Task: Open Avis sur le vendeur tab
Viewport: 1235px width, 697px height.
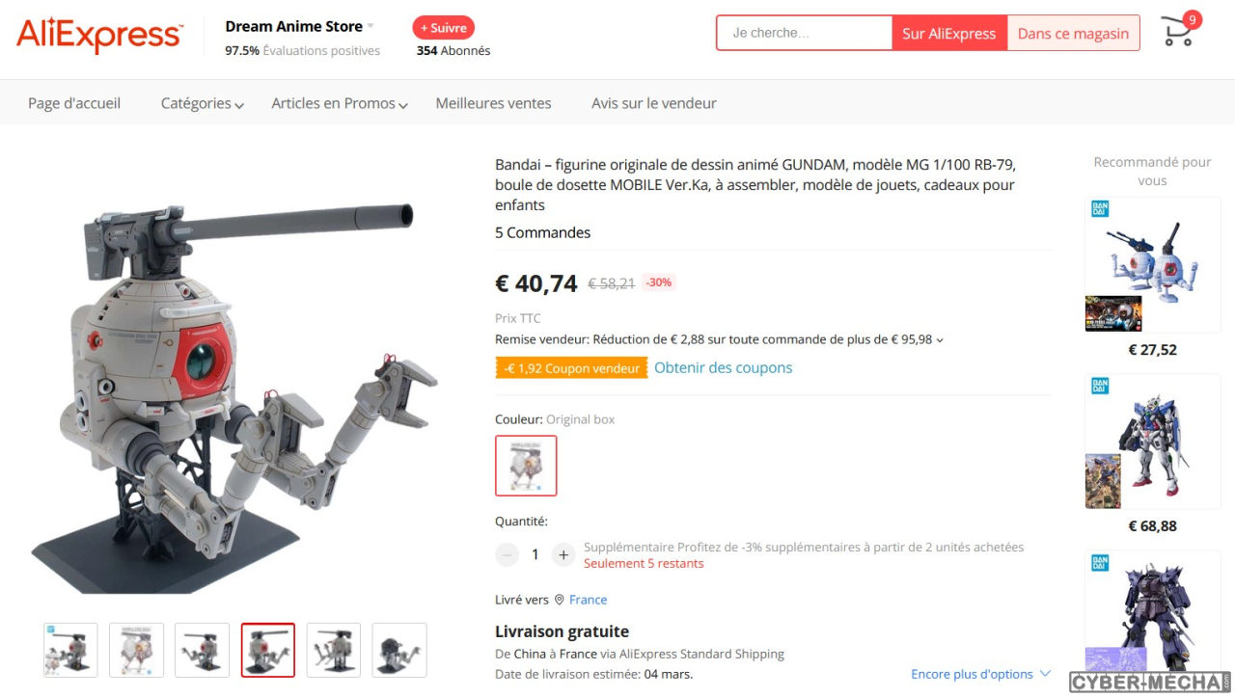Action: (654, 103)
